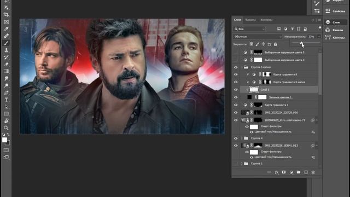Image resolution: width=350 pixels, height=197 pixels.
Task: Select the Healing Brush tool
Action: click(6, 36)
